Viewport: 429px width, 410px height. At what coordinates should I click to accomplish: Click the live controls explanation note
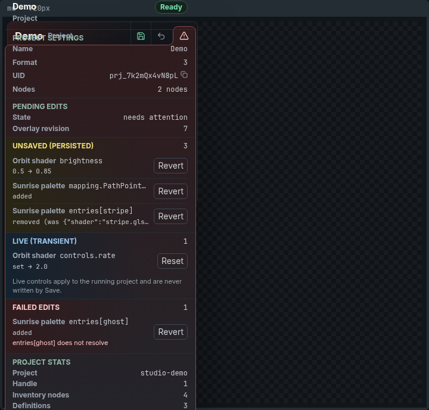point(97,285)
